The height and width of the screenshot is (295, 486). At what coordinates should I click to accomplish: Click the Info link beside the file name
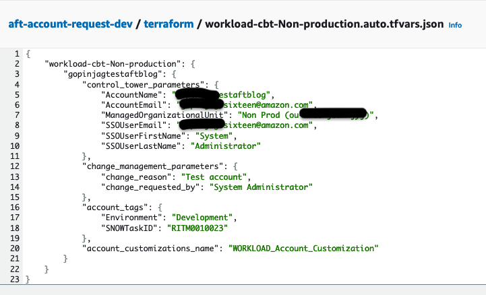tap(455, 25)
